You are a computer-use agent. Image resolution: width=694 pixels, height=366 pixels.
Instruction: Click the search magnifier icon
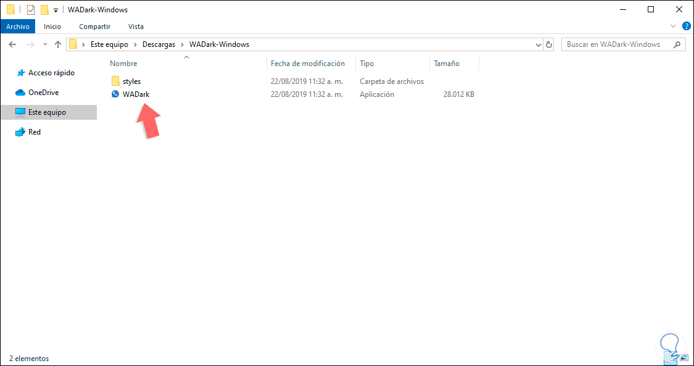pos(676,44)
